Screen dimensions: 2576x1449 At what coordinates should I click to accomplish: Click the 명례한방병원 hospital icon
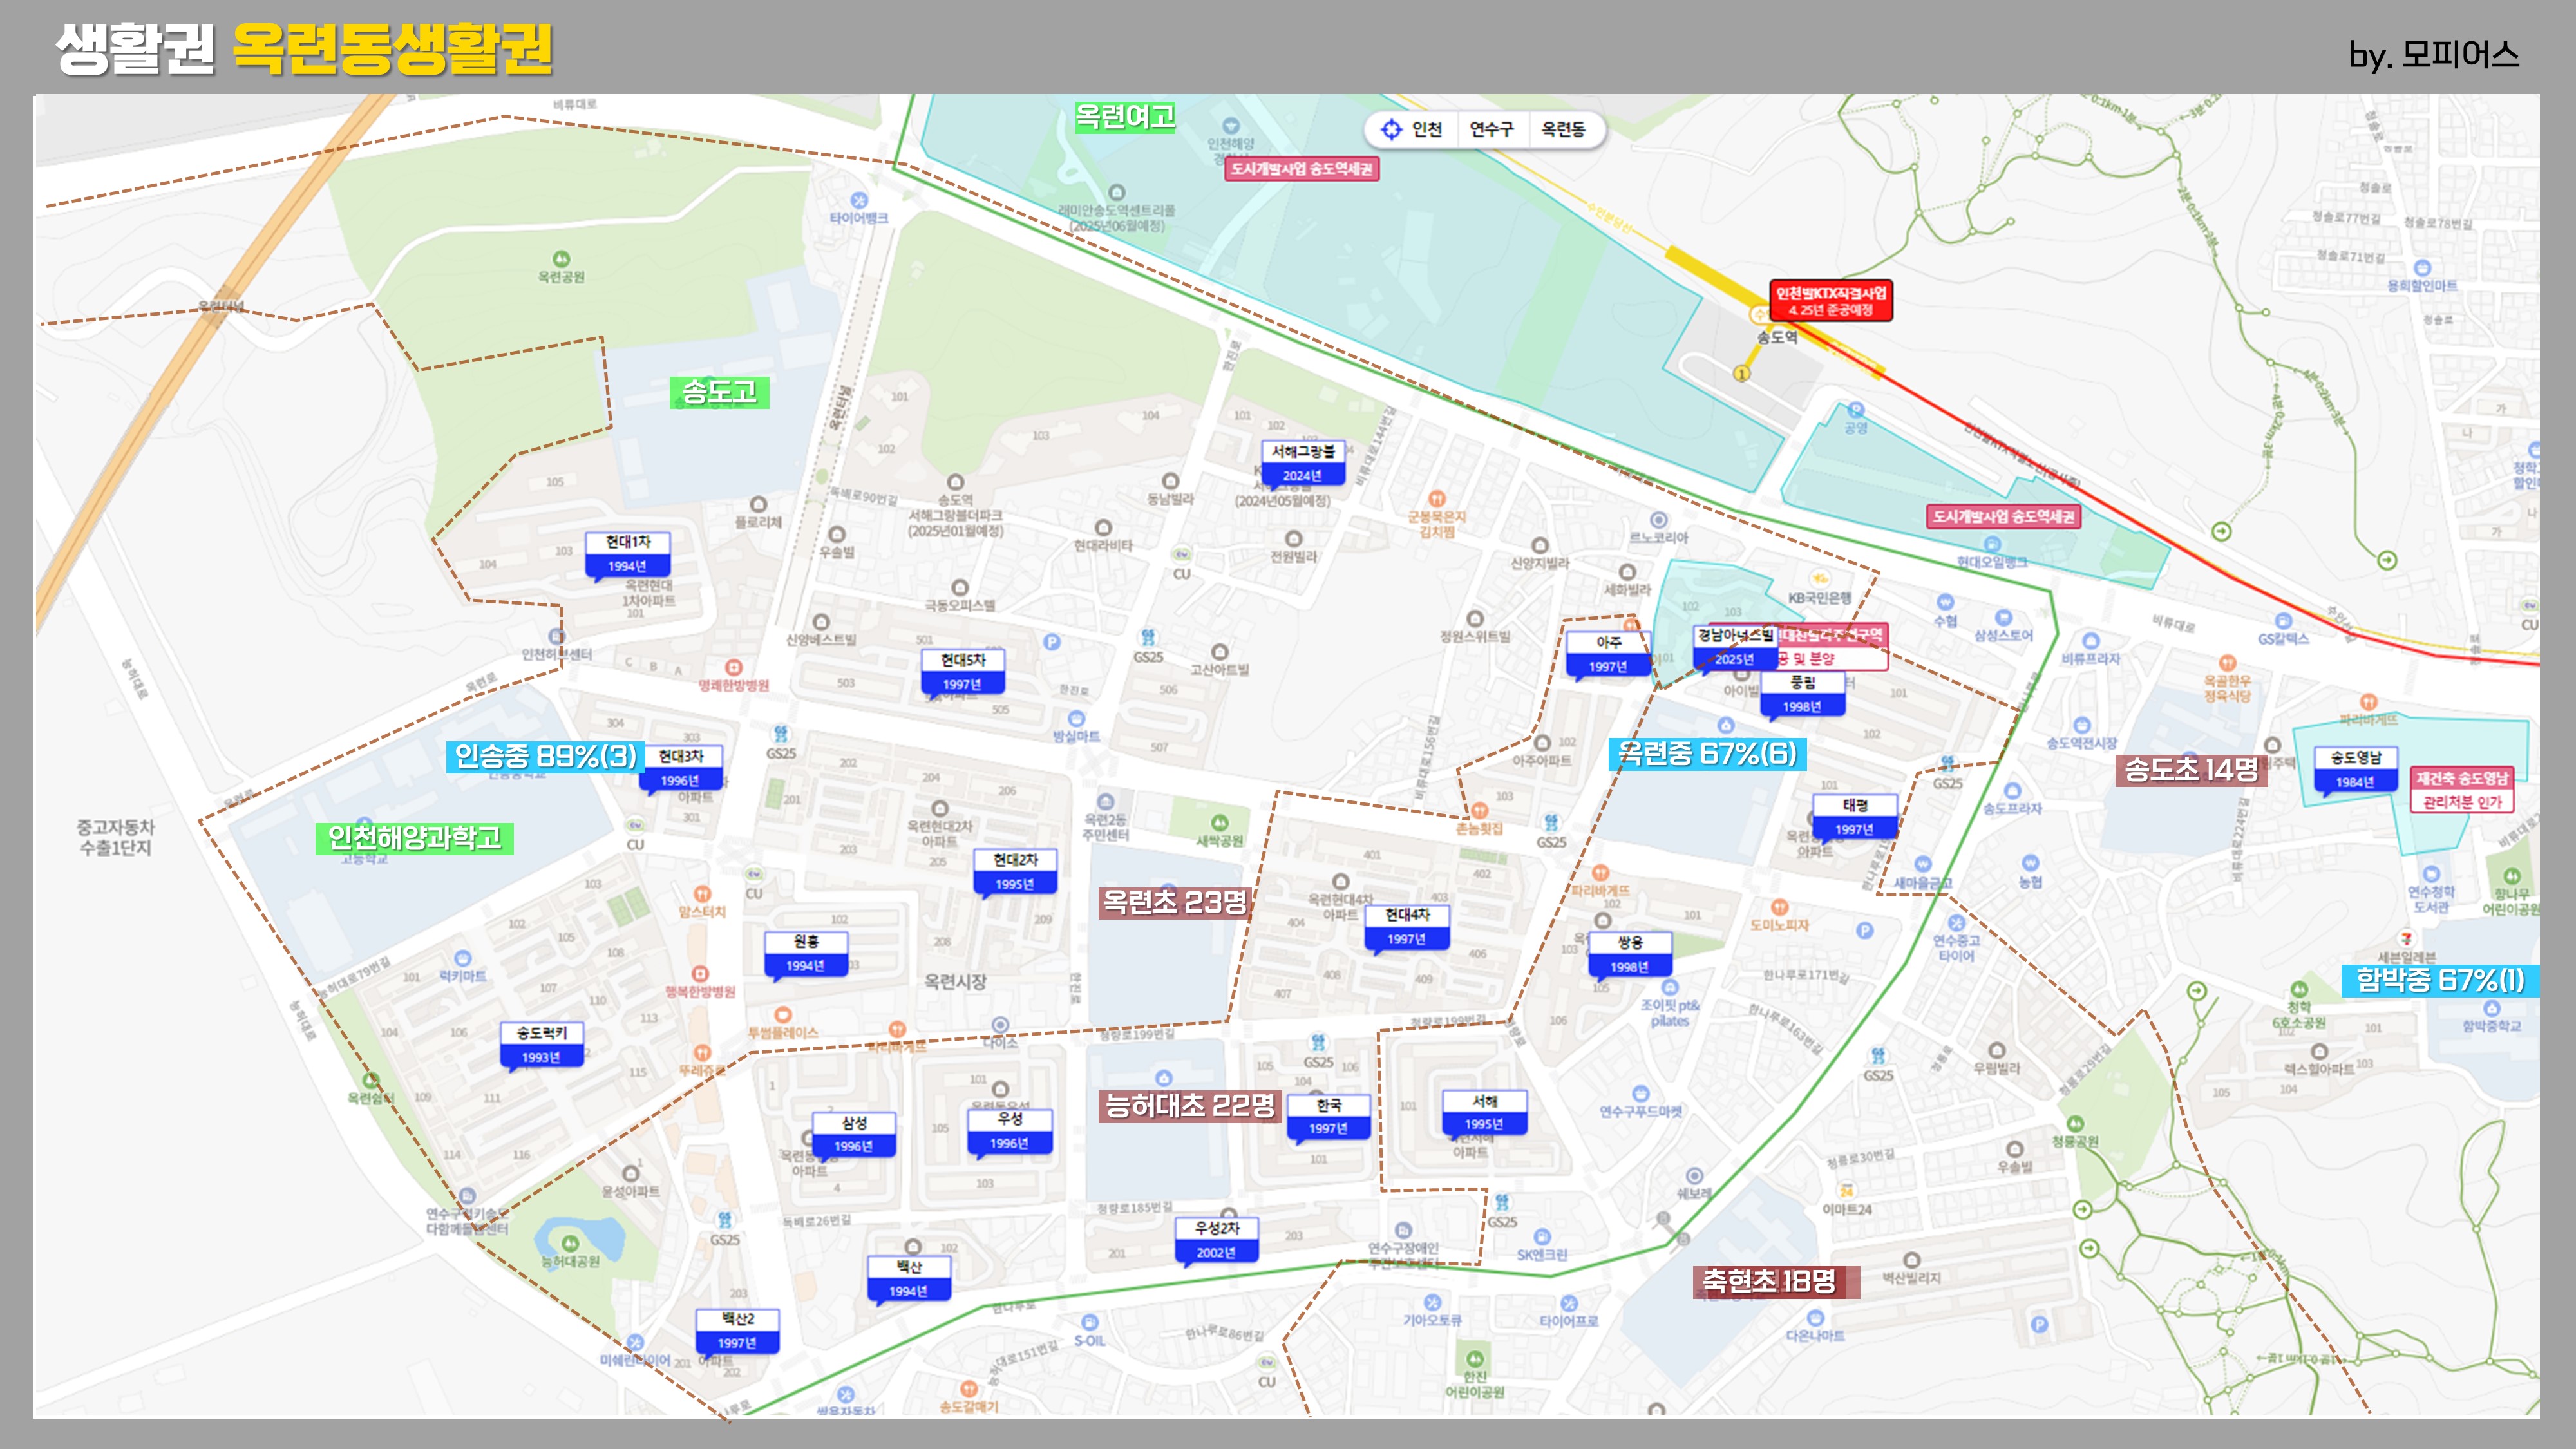point(733,667)
